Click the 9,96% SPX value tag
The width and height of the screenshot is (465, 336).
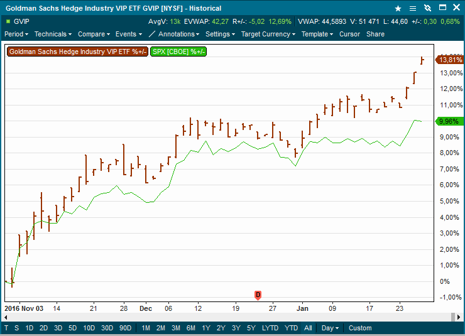[449, 121]
